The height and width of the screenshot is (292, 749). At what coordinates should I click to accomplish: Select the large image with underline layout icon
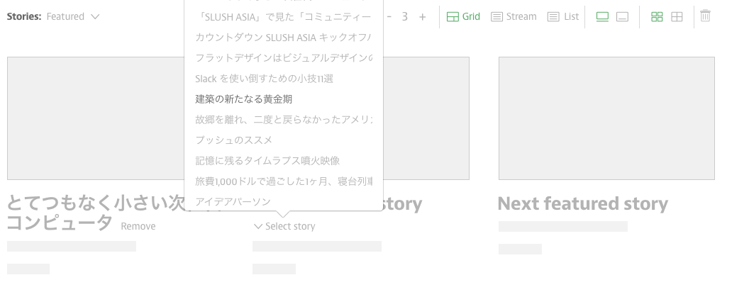602,17
